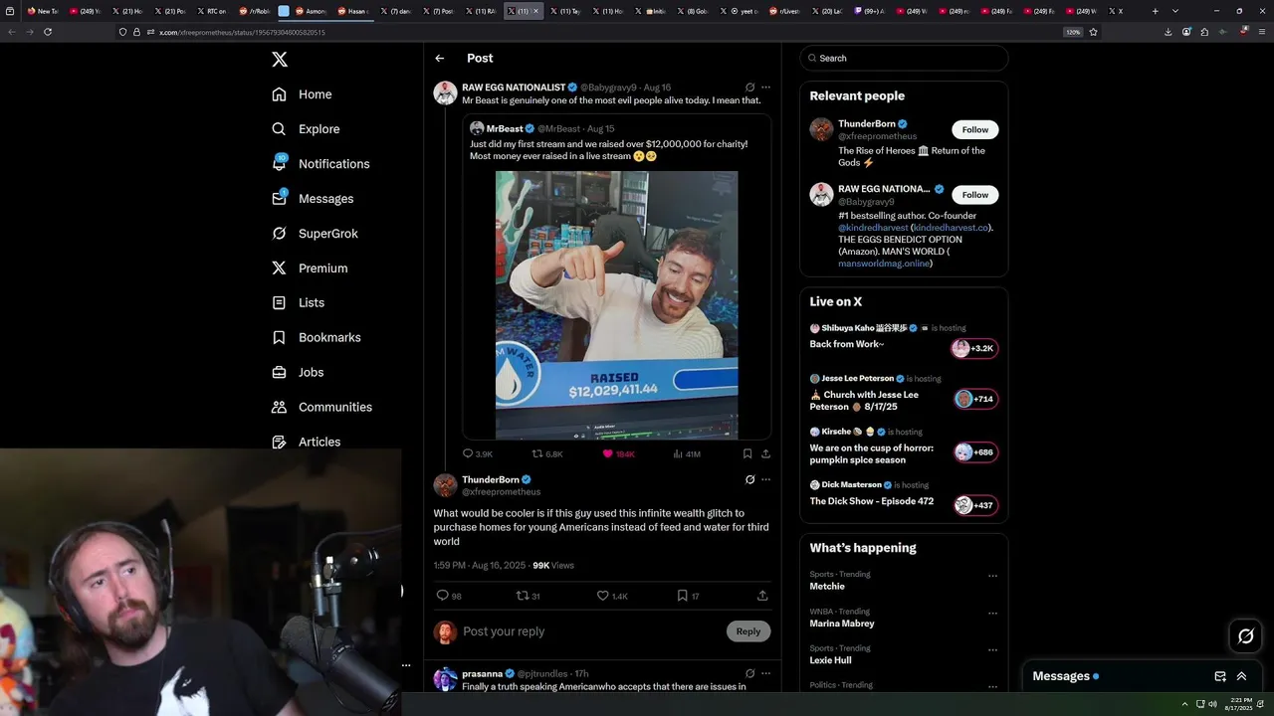The height and width of the screenshot is (716, 1274).
Task: Click the 120% zoom indicator
Action: click(x=1073, y=32)
